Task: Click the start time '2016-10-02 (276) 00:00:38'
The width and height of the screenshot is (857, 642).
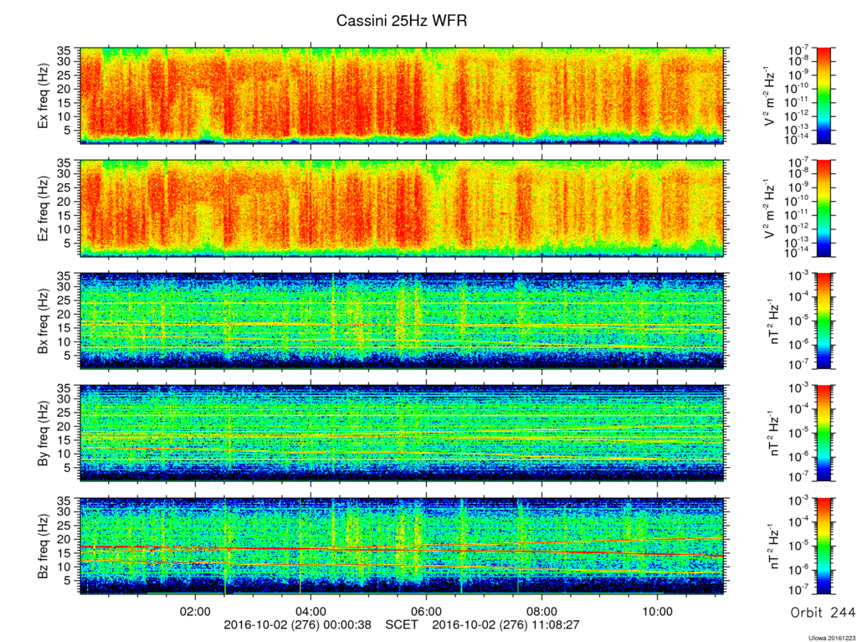Action: click(x=297, y=624)
